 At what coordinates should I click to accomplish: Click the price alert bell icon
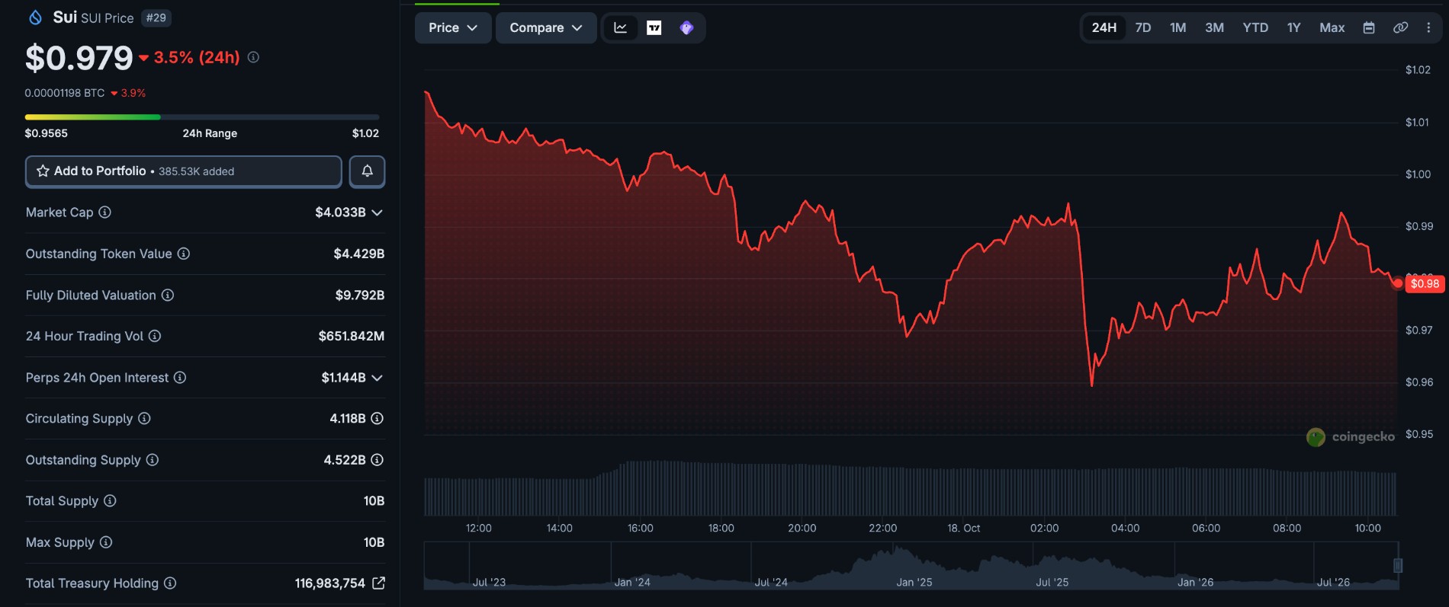[367, 171]
